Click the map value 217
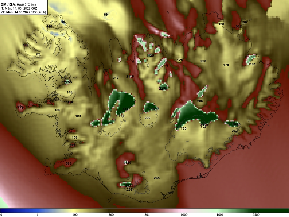This screenshot has width=289, height=217. pos(116,78)
